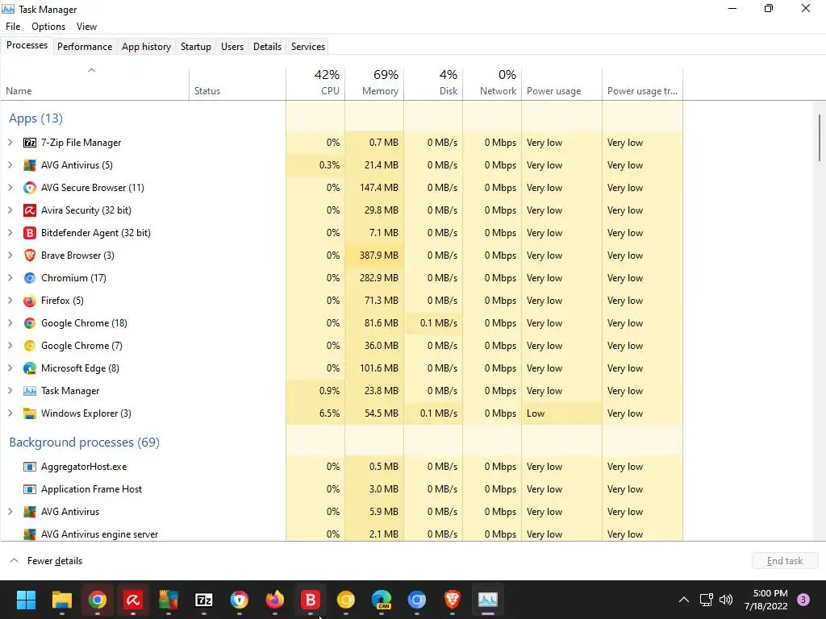826x619 pixels.
Task: Click the Task Manager process row icon
Action: coord(30,391)
